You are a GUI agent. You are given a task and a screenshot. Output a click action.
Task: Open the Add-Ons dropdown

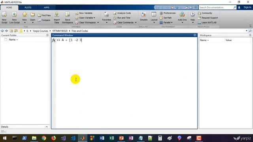(182, 22)
